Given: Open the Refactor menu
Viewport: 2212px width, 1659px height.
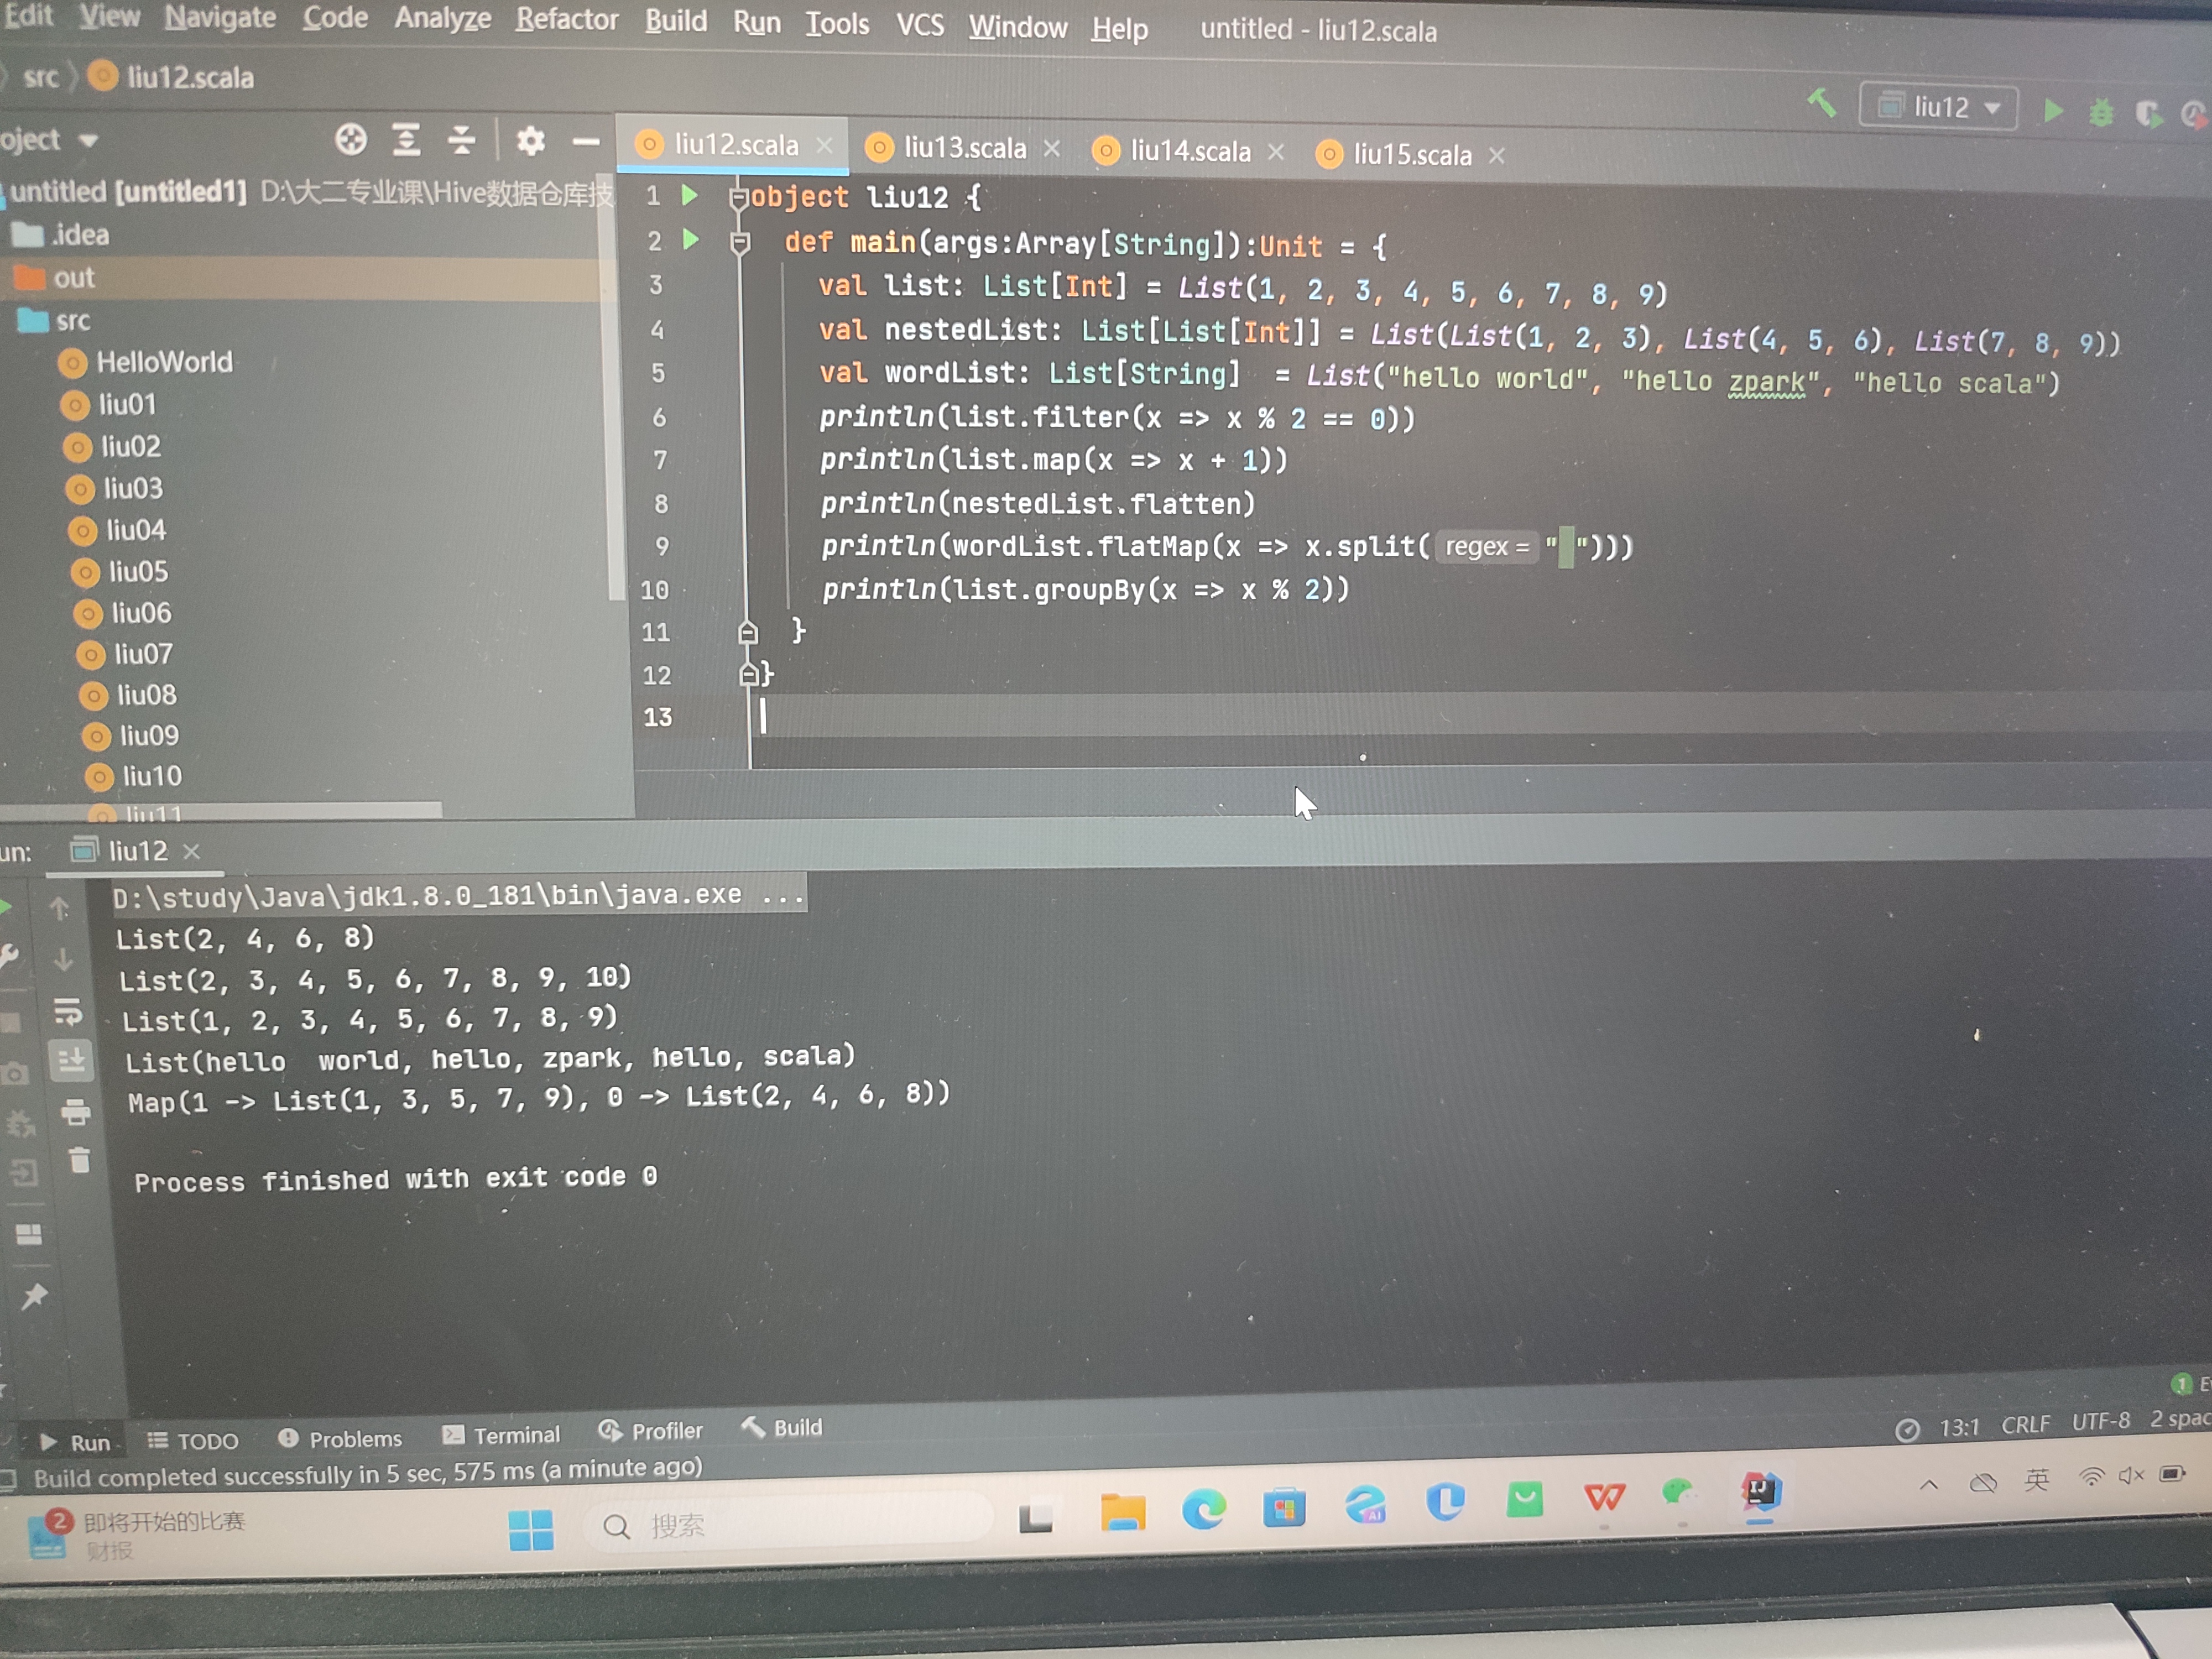Looking at the screenshot, I should click(566, 19).
